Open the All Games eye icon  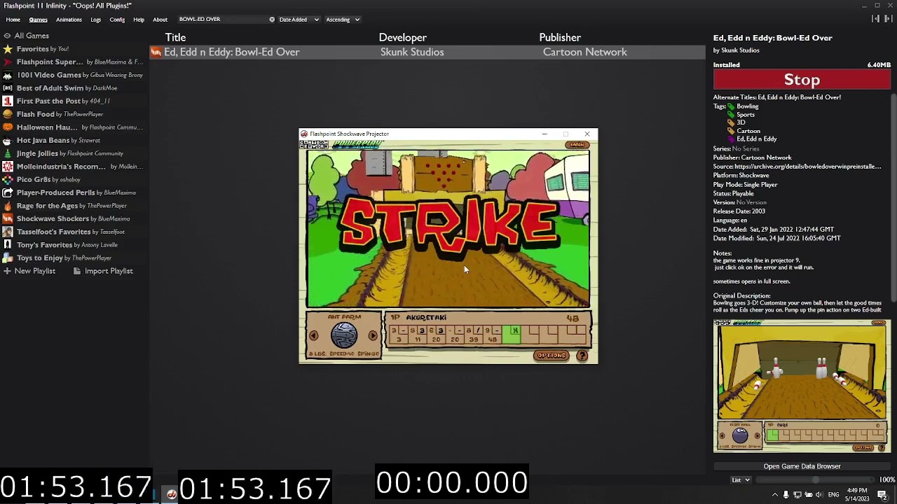(7, 36)
